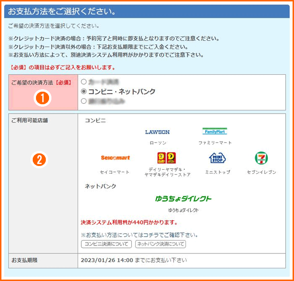Open ネットバンク決済について button

click(x=160, y=244)
